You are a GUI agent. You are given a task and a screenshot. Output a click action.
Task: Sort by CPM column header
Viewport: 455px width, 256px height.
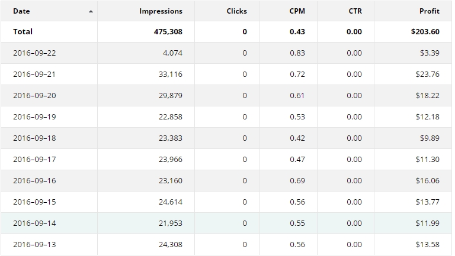point(297,11)
